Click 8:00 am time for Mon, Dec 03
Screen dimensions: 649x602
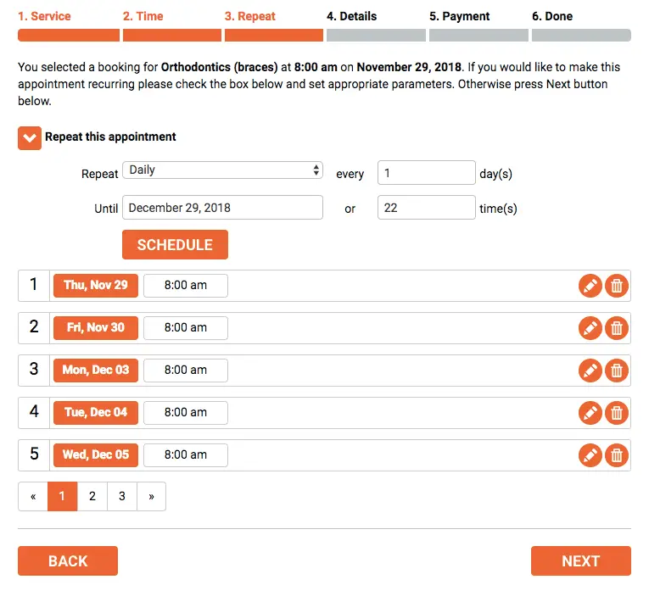point(186,371)
